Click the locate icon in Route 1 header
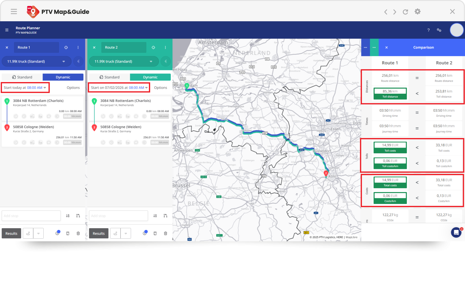465x301 pixels. click(x=66, y=47)
